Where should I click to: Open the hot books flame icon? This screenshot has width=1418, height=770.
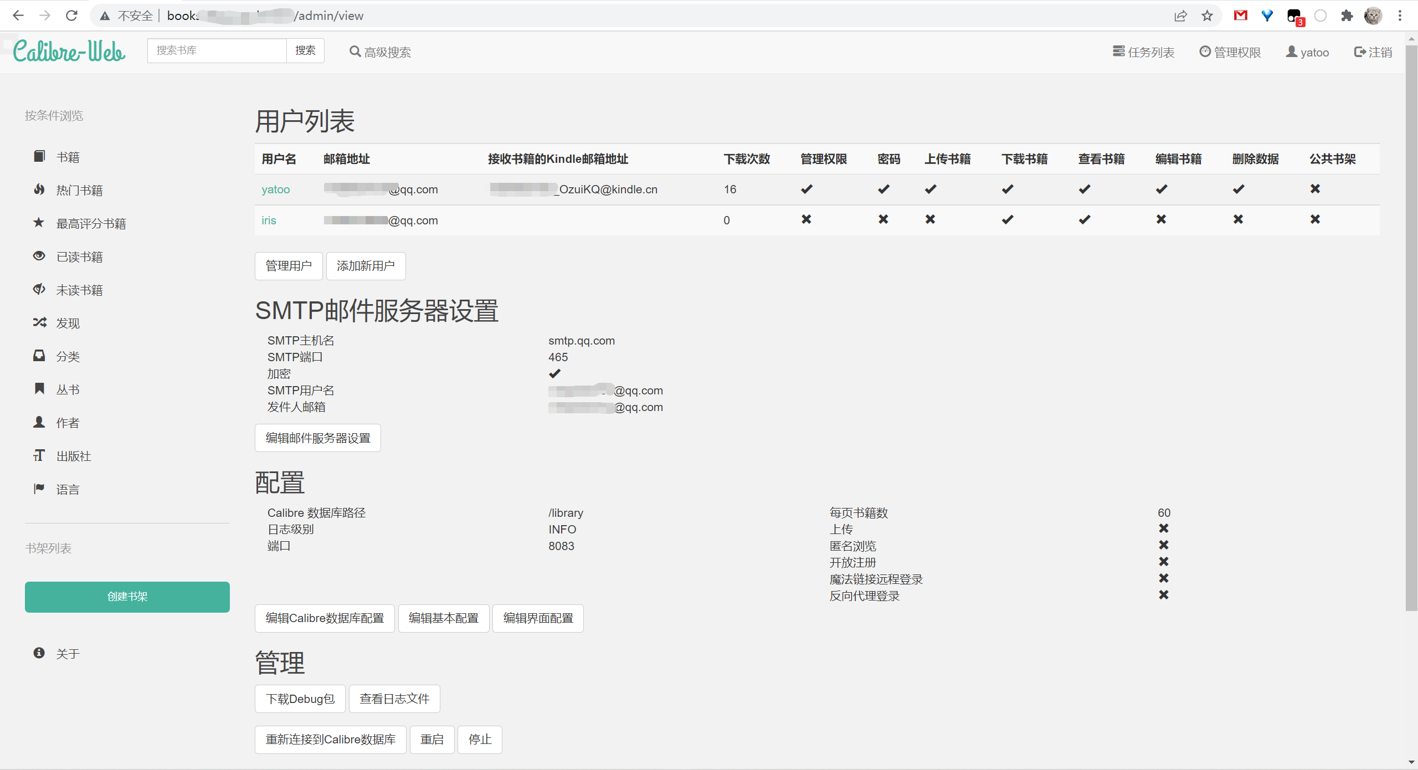click(39, 189)
